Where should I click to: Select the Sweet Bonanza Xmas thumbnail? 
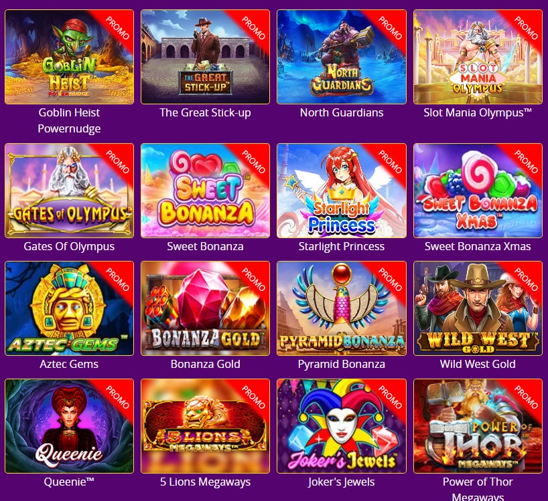click(478, 191)
